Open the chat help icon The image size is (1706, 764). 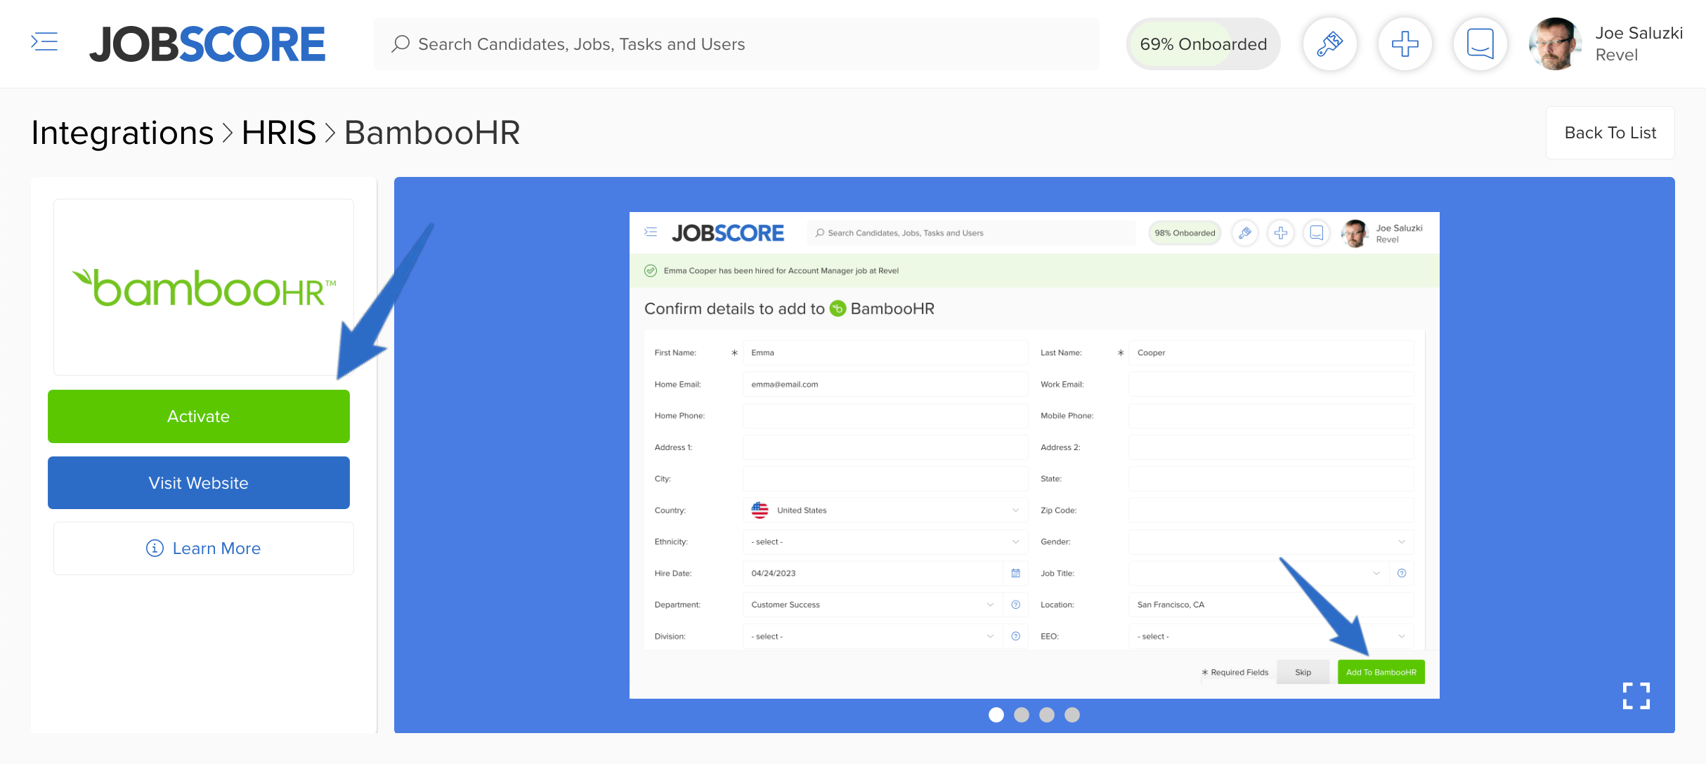[1480, 44]
